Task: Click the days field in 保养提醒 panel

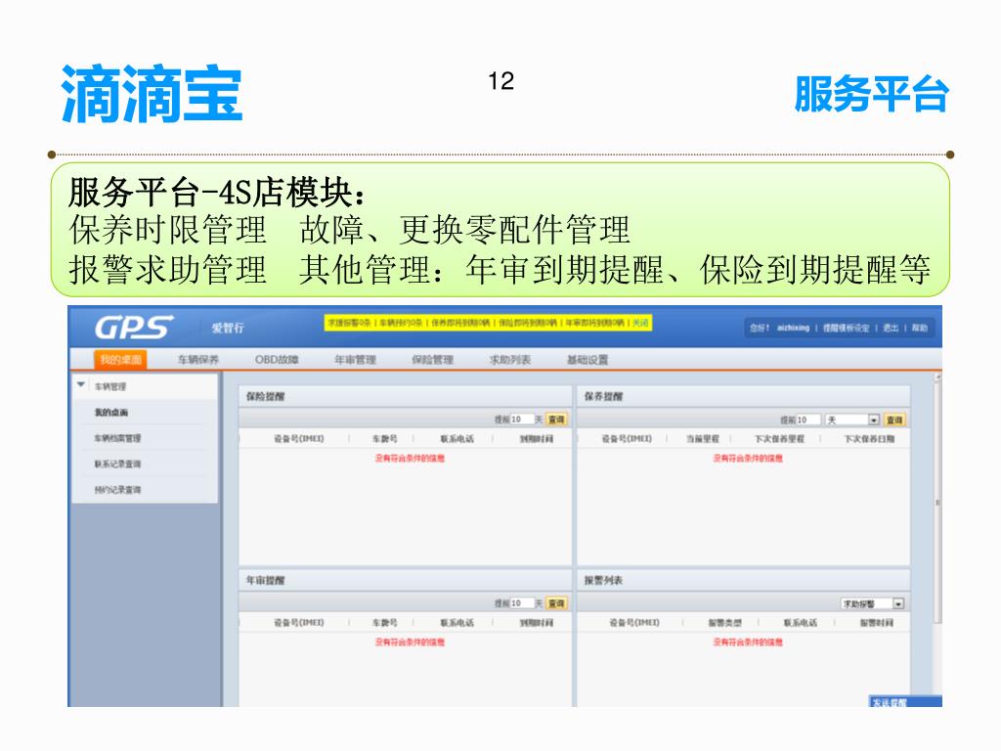Action: pos(806,420)
